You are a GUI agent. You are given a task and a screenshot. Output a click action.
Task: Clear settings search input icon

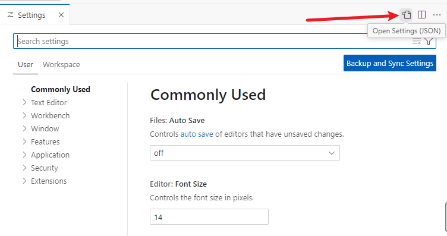coord(417,42)
